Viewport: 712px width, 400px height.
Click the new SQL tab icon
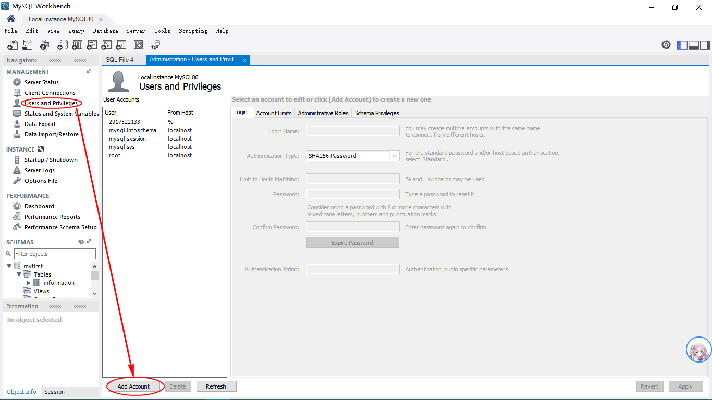click(x=13, y=45)
